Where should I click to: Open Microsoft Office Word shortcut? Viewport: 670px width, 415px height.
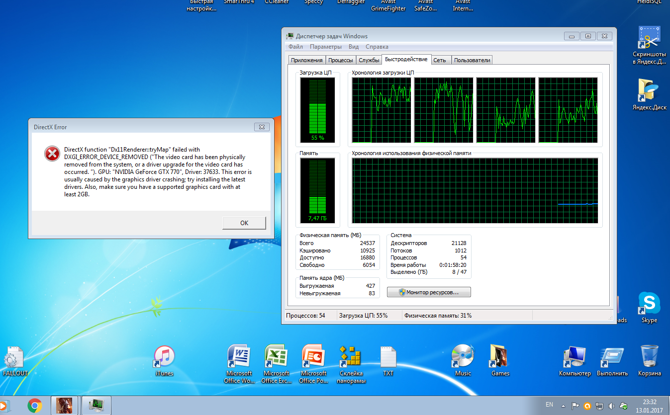tap(239, 364)
